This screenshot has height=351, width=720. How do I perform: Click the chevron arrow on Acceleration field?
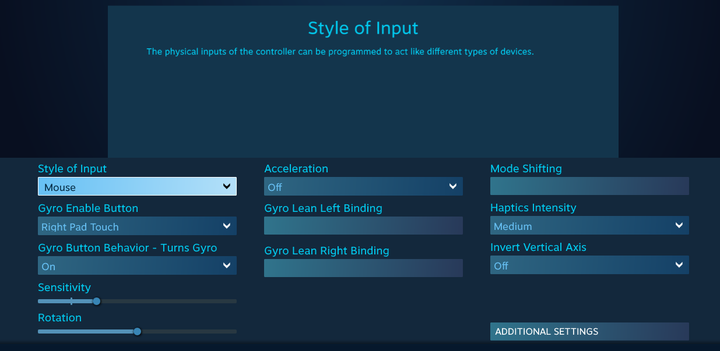[453, 186]
